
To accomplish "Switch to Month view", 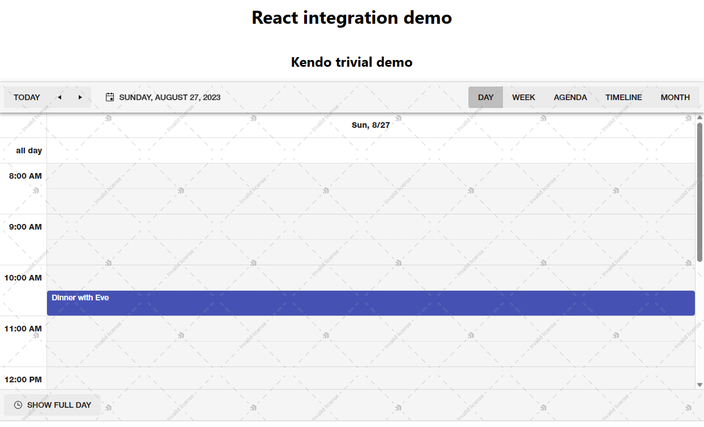I will coord(675,97).
